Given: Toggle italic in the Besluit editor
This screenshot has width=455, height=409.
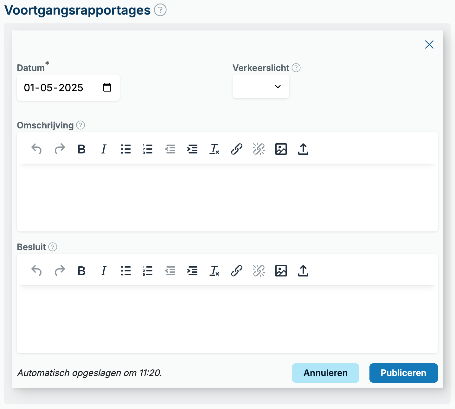Looking at the screenshot, I should 104,270.
